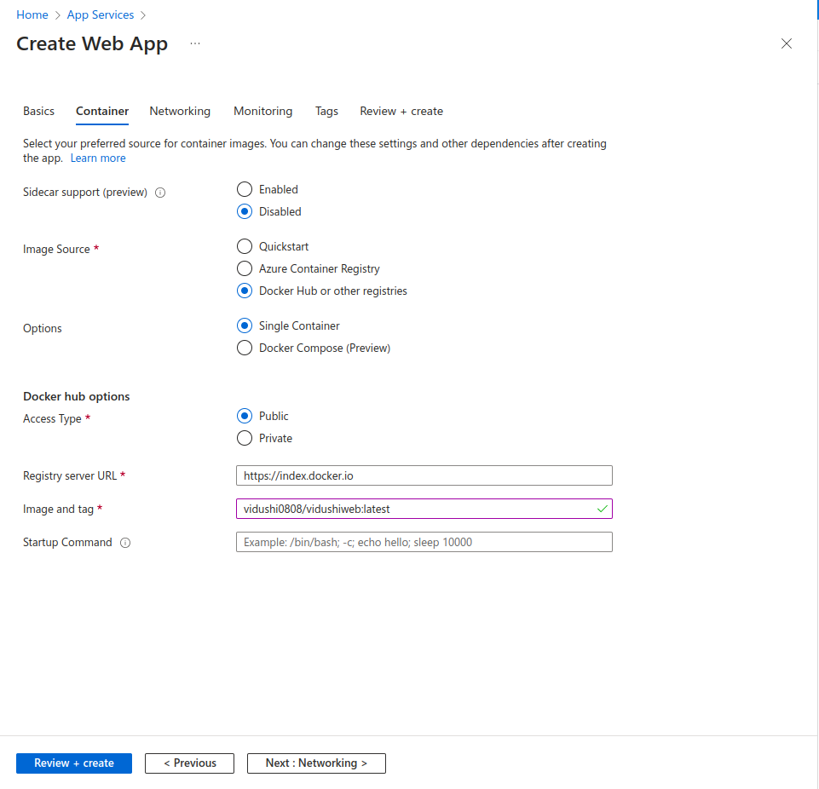This screenshot has height=789, width=819.
Task: Go to the Monitoring tab
Action: click(262, 111)
